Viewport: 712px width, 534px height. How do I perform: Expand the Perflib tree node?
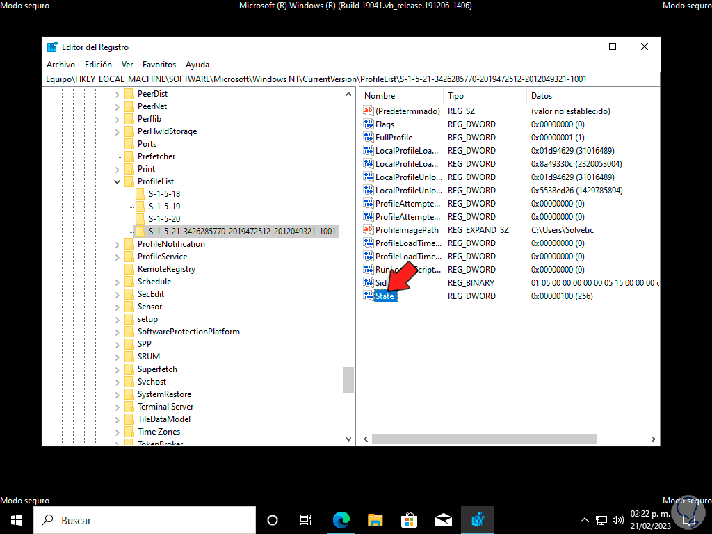pyautogui.click(x=117, y=119)
